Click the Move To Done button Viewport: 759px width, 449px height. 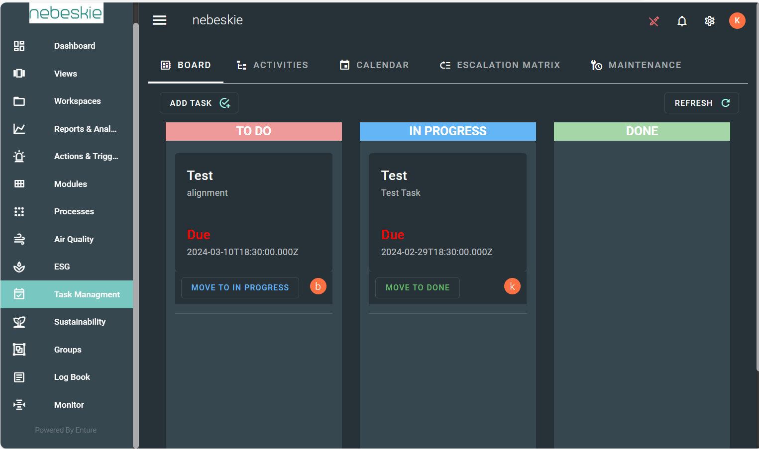(417, 288)
